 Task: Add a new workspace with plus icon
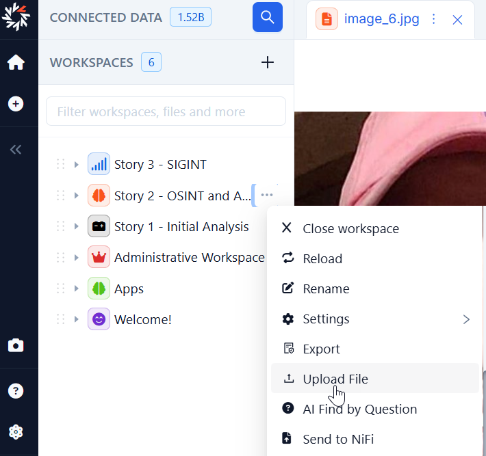(x=268, y=63)
